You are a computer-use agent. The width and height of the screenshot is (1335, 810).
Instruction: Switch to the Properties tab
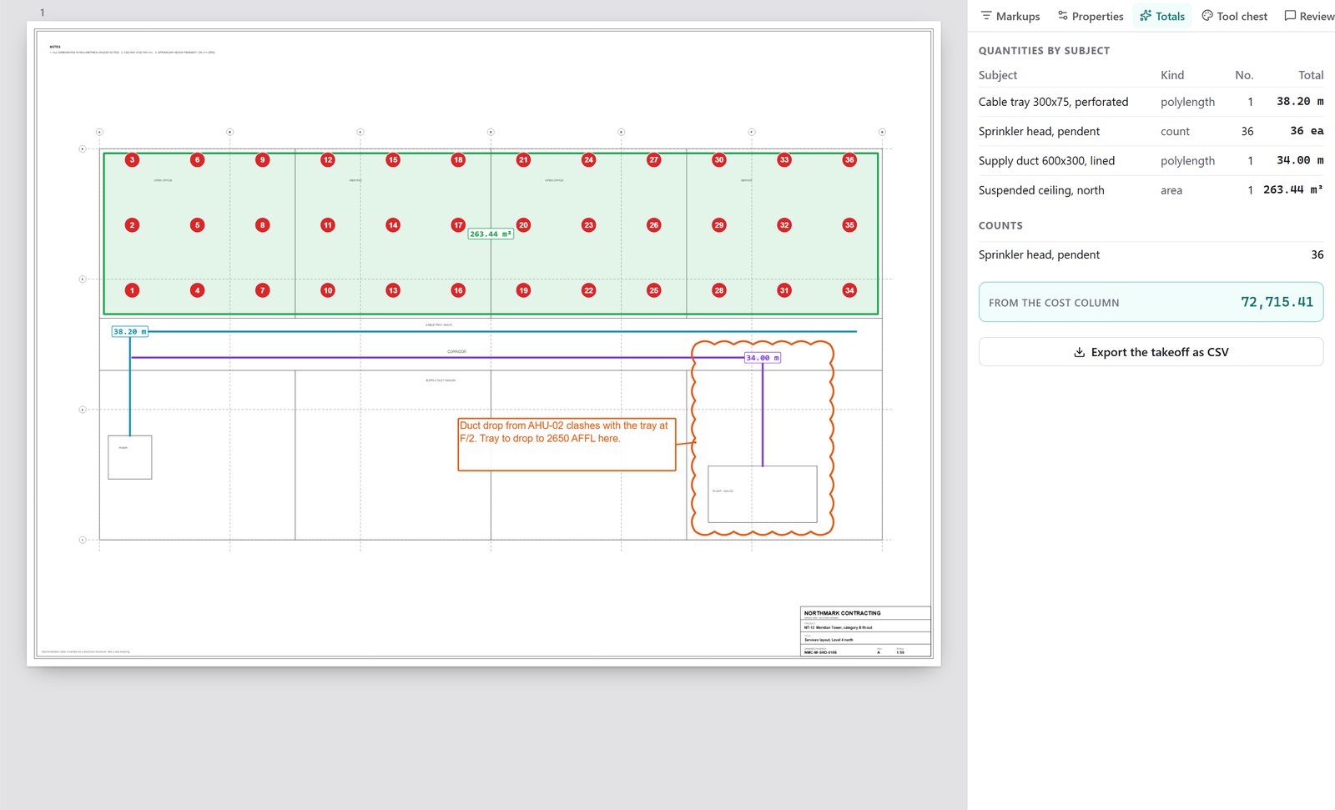click(x=1091, y=16)
